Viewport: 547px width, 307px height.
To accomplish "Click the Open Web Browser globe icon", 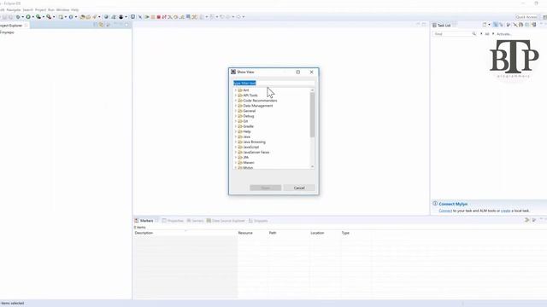I will [x=106, y=17].
